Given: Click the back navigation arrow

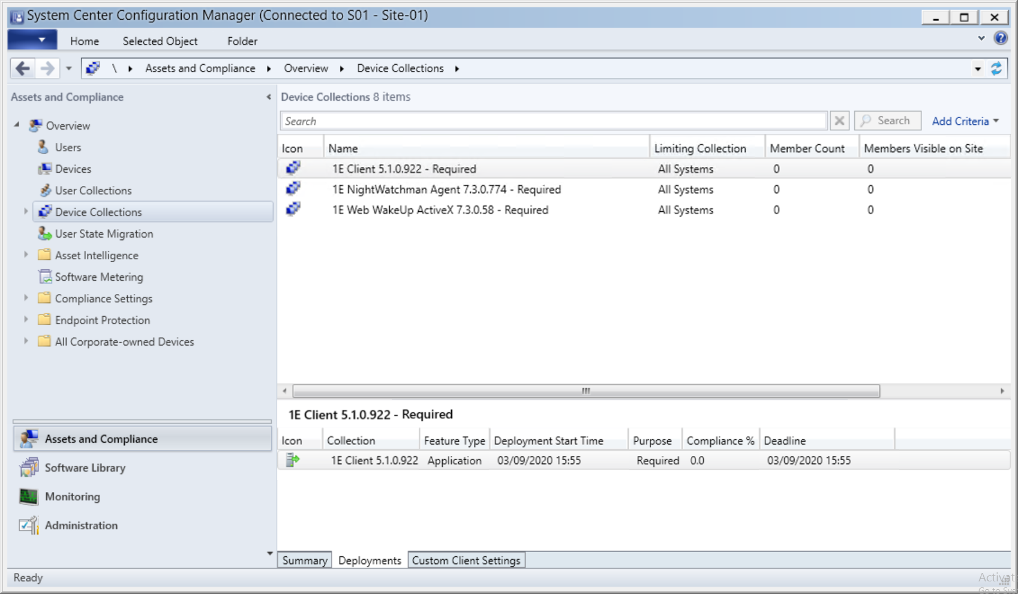Looking at the screenshot, I should coord(23,68).
